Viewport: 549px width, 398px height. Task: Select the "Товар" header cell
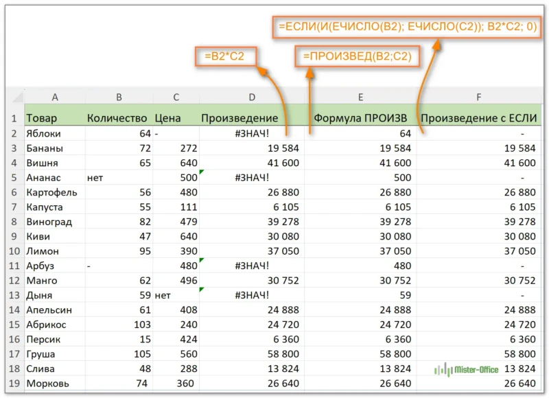point(54,118)
